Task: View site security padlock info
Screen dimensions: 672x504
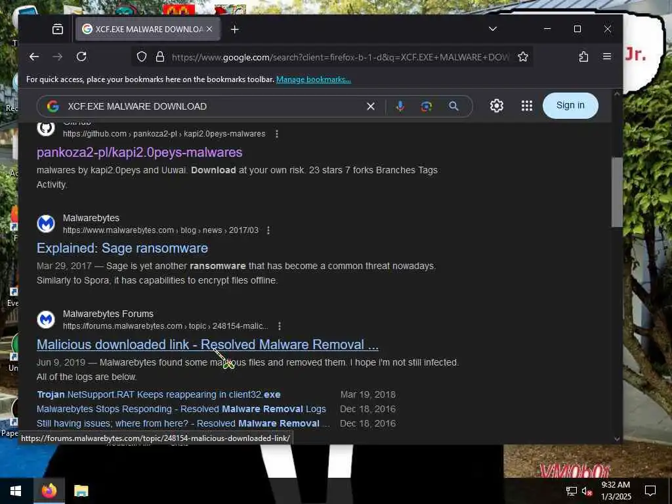Action: 160,56
